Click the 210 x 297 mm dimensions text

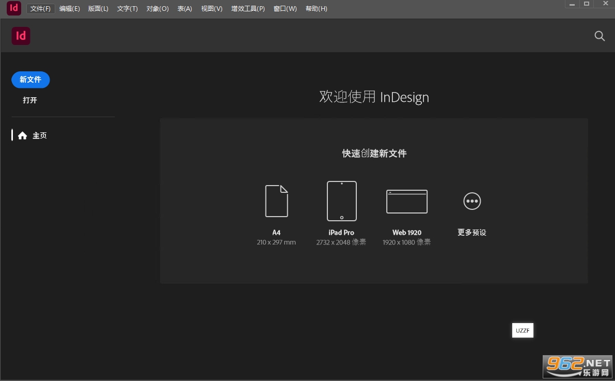pos(276,242)
